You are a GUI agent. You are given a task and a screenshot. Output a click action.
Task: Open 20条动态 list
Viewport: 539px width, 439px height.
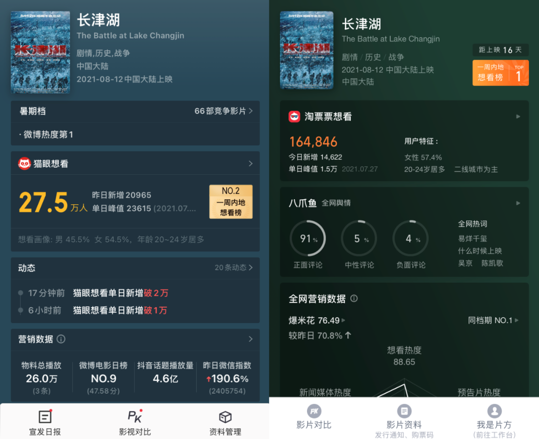tap(234, 267)
